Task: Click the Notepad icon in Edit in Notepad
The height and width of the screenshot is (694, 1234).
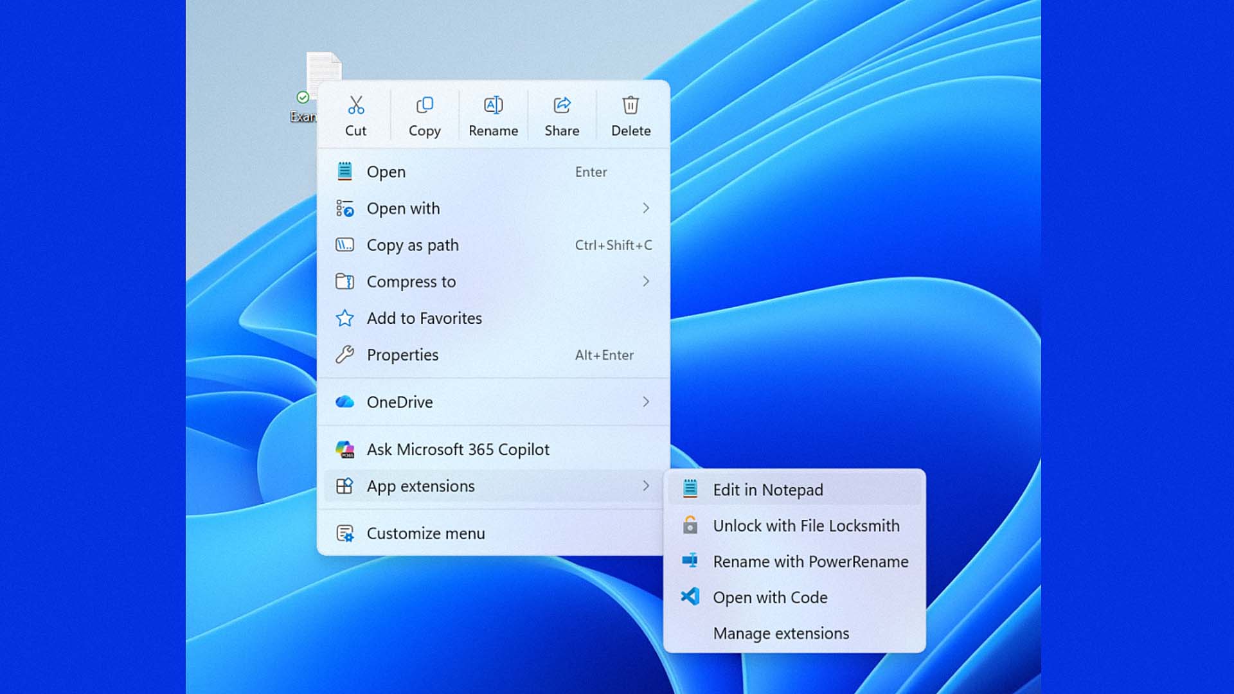Action: [690, 489]
